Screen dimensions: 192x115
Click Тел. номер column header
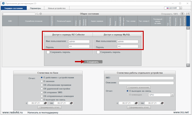pyautogui.click(x=131, y=21)
